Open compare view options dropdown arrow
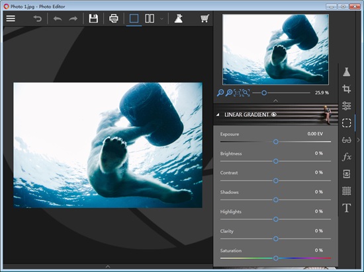This screenshot has height=272, width=364. click(x=161, y=18)
